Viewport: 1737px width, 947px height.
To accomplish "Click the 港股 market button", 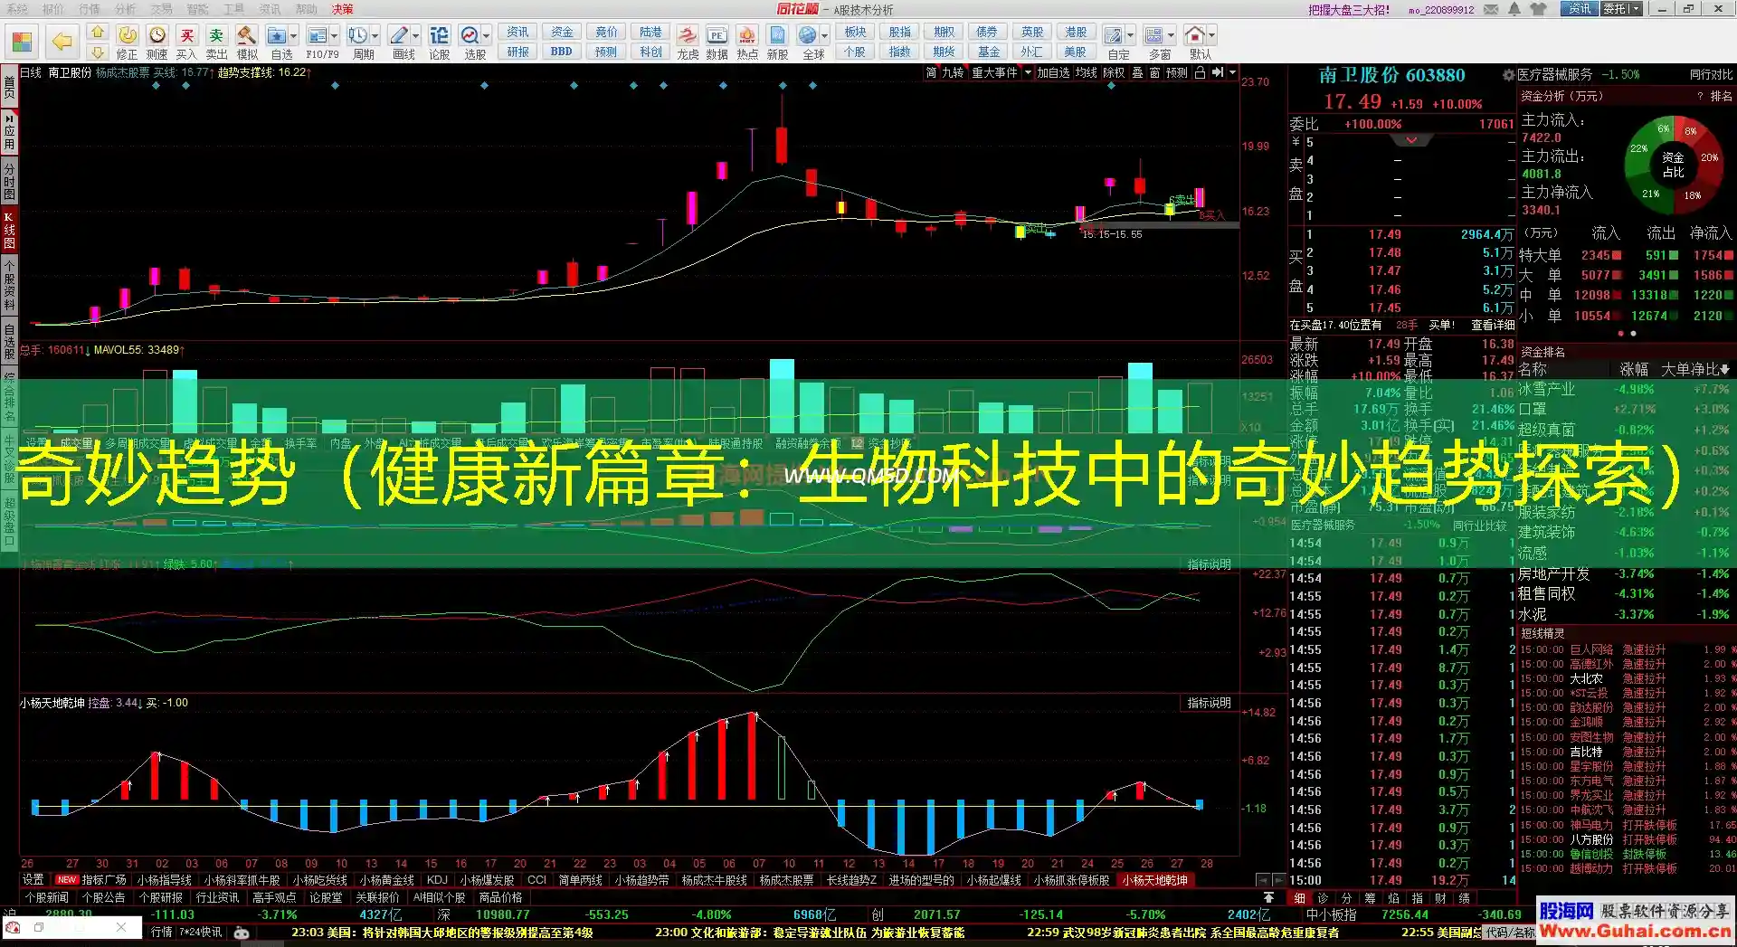I will click(1076, 33).
